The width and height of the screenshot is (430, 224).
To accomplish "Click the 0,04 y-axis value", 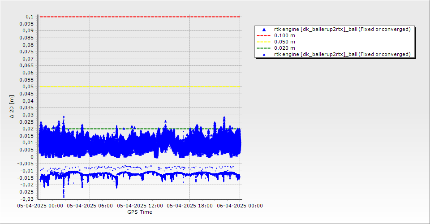I will (28, 101).
